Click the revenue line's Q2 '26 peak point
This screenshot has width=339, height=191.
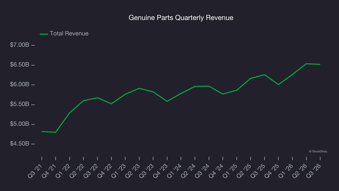pos(306,64)
